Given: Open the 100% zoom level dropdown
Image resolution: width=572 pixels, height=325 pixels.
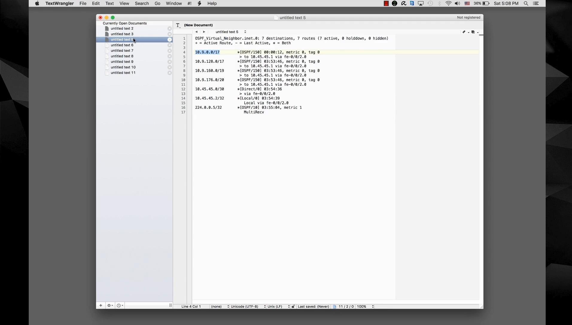Looking at the screenshot, I should (x=365, y=306).
